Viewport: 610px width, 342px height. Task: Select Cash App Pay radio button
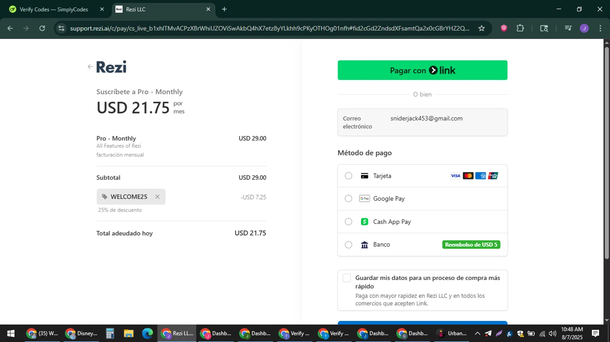(x=349, y=222)
